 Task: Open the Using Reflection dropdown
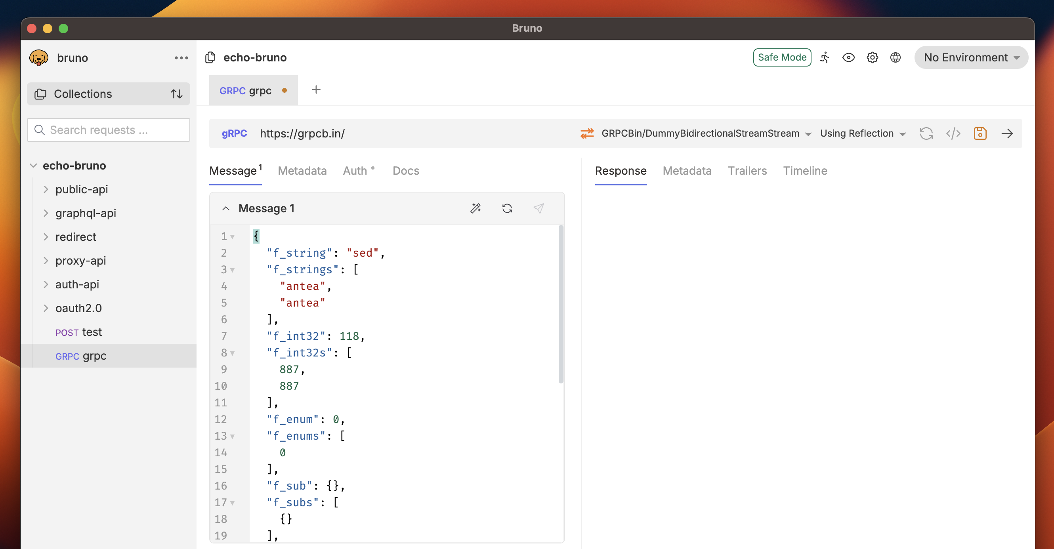pyautogui.click(x=863, y=133)
